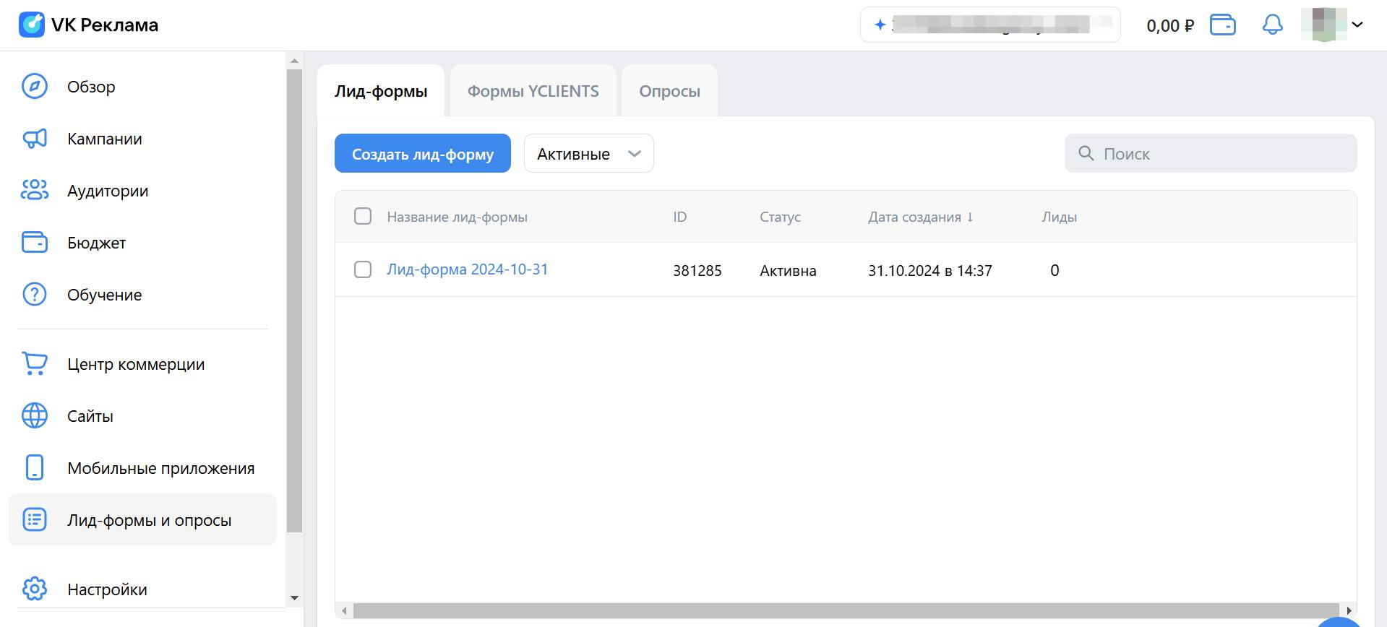Click the Лид-формы и опросы list icon
The image size is (1387, 627).
(x=35, y=520)
